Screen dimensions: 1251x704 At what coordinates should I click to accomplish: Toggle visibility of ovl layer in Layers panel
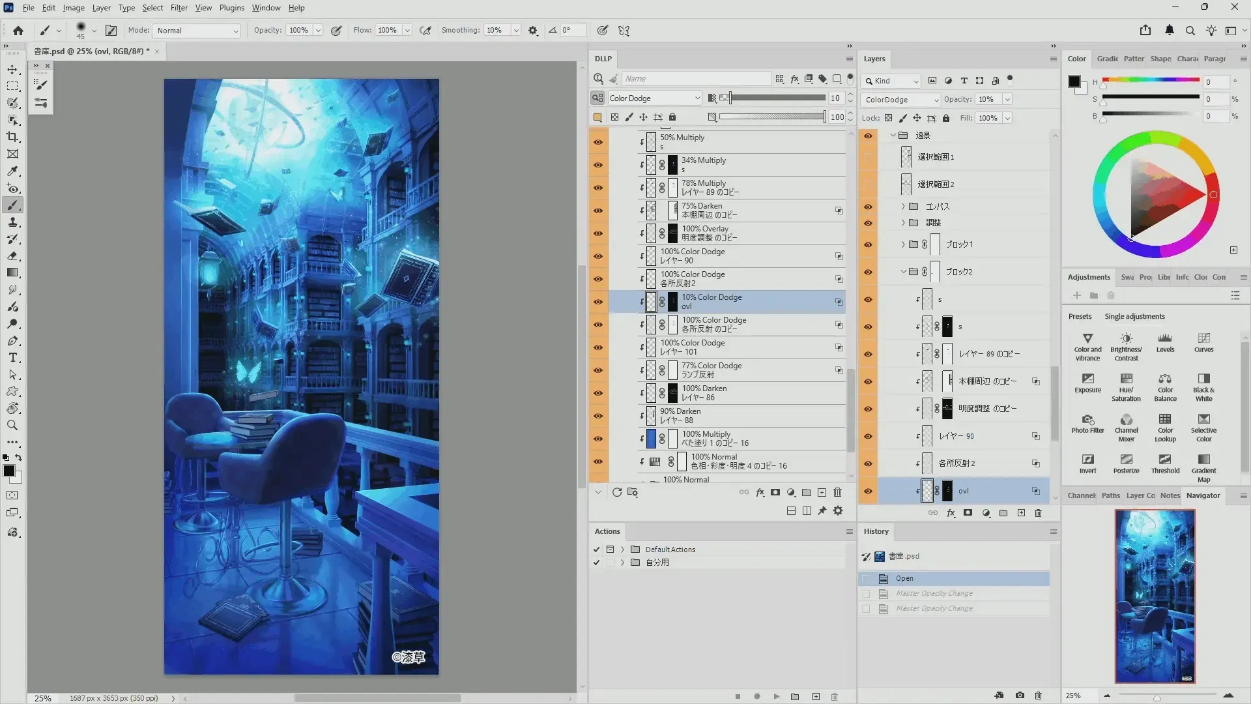(x=868, y=491)
